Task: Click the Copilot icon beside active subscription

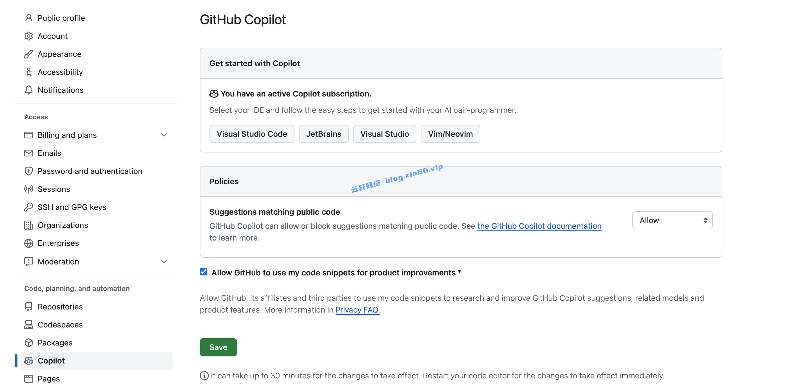Action: tap(214, 94)
